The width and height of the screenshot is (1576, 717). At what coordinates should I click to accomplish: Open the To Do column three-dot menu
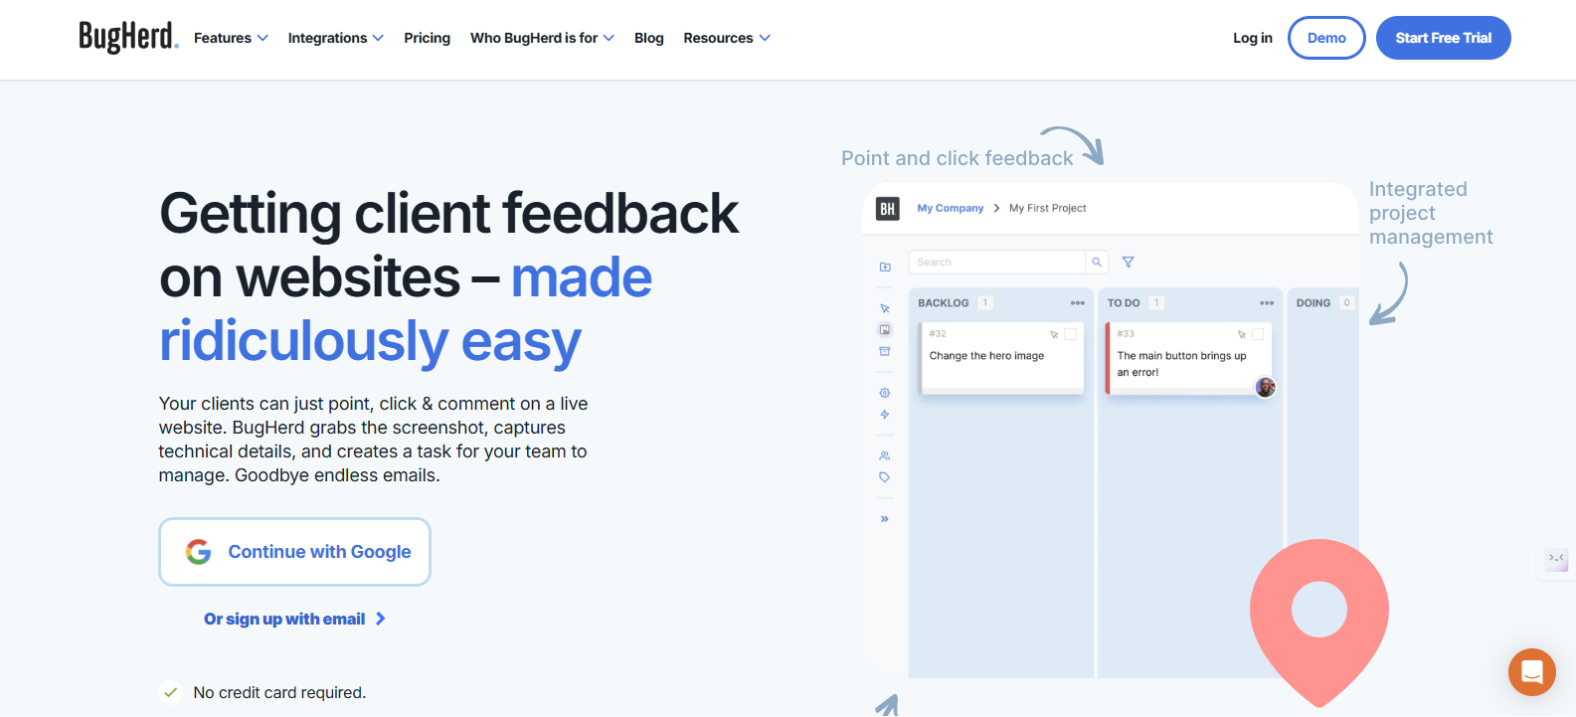point(1267,303)
